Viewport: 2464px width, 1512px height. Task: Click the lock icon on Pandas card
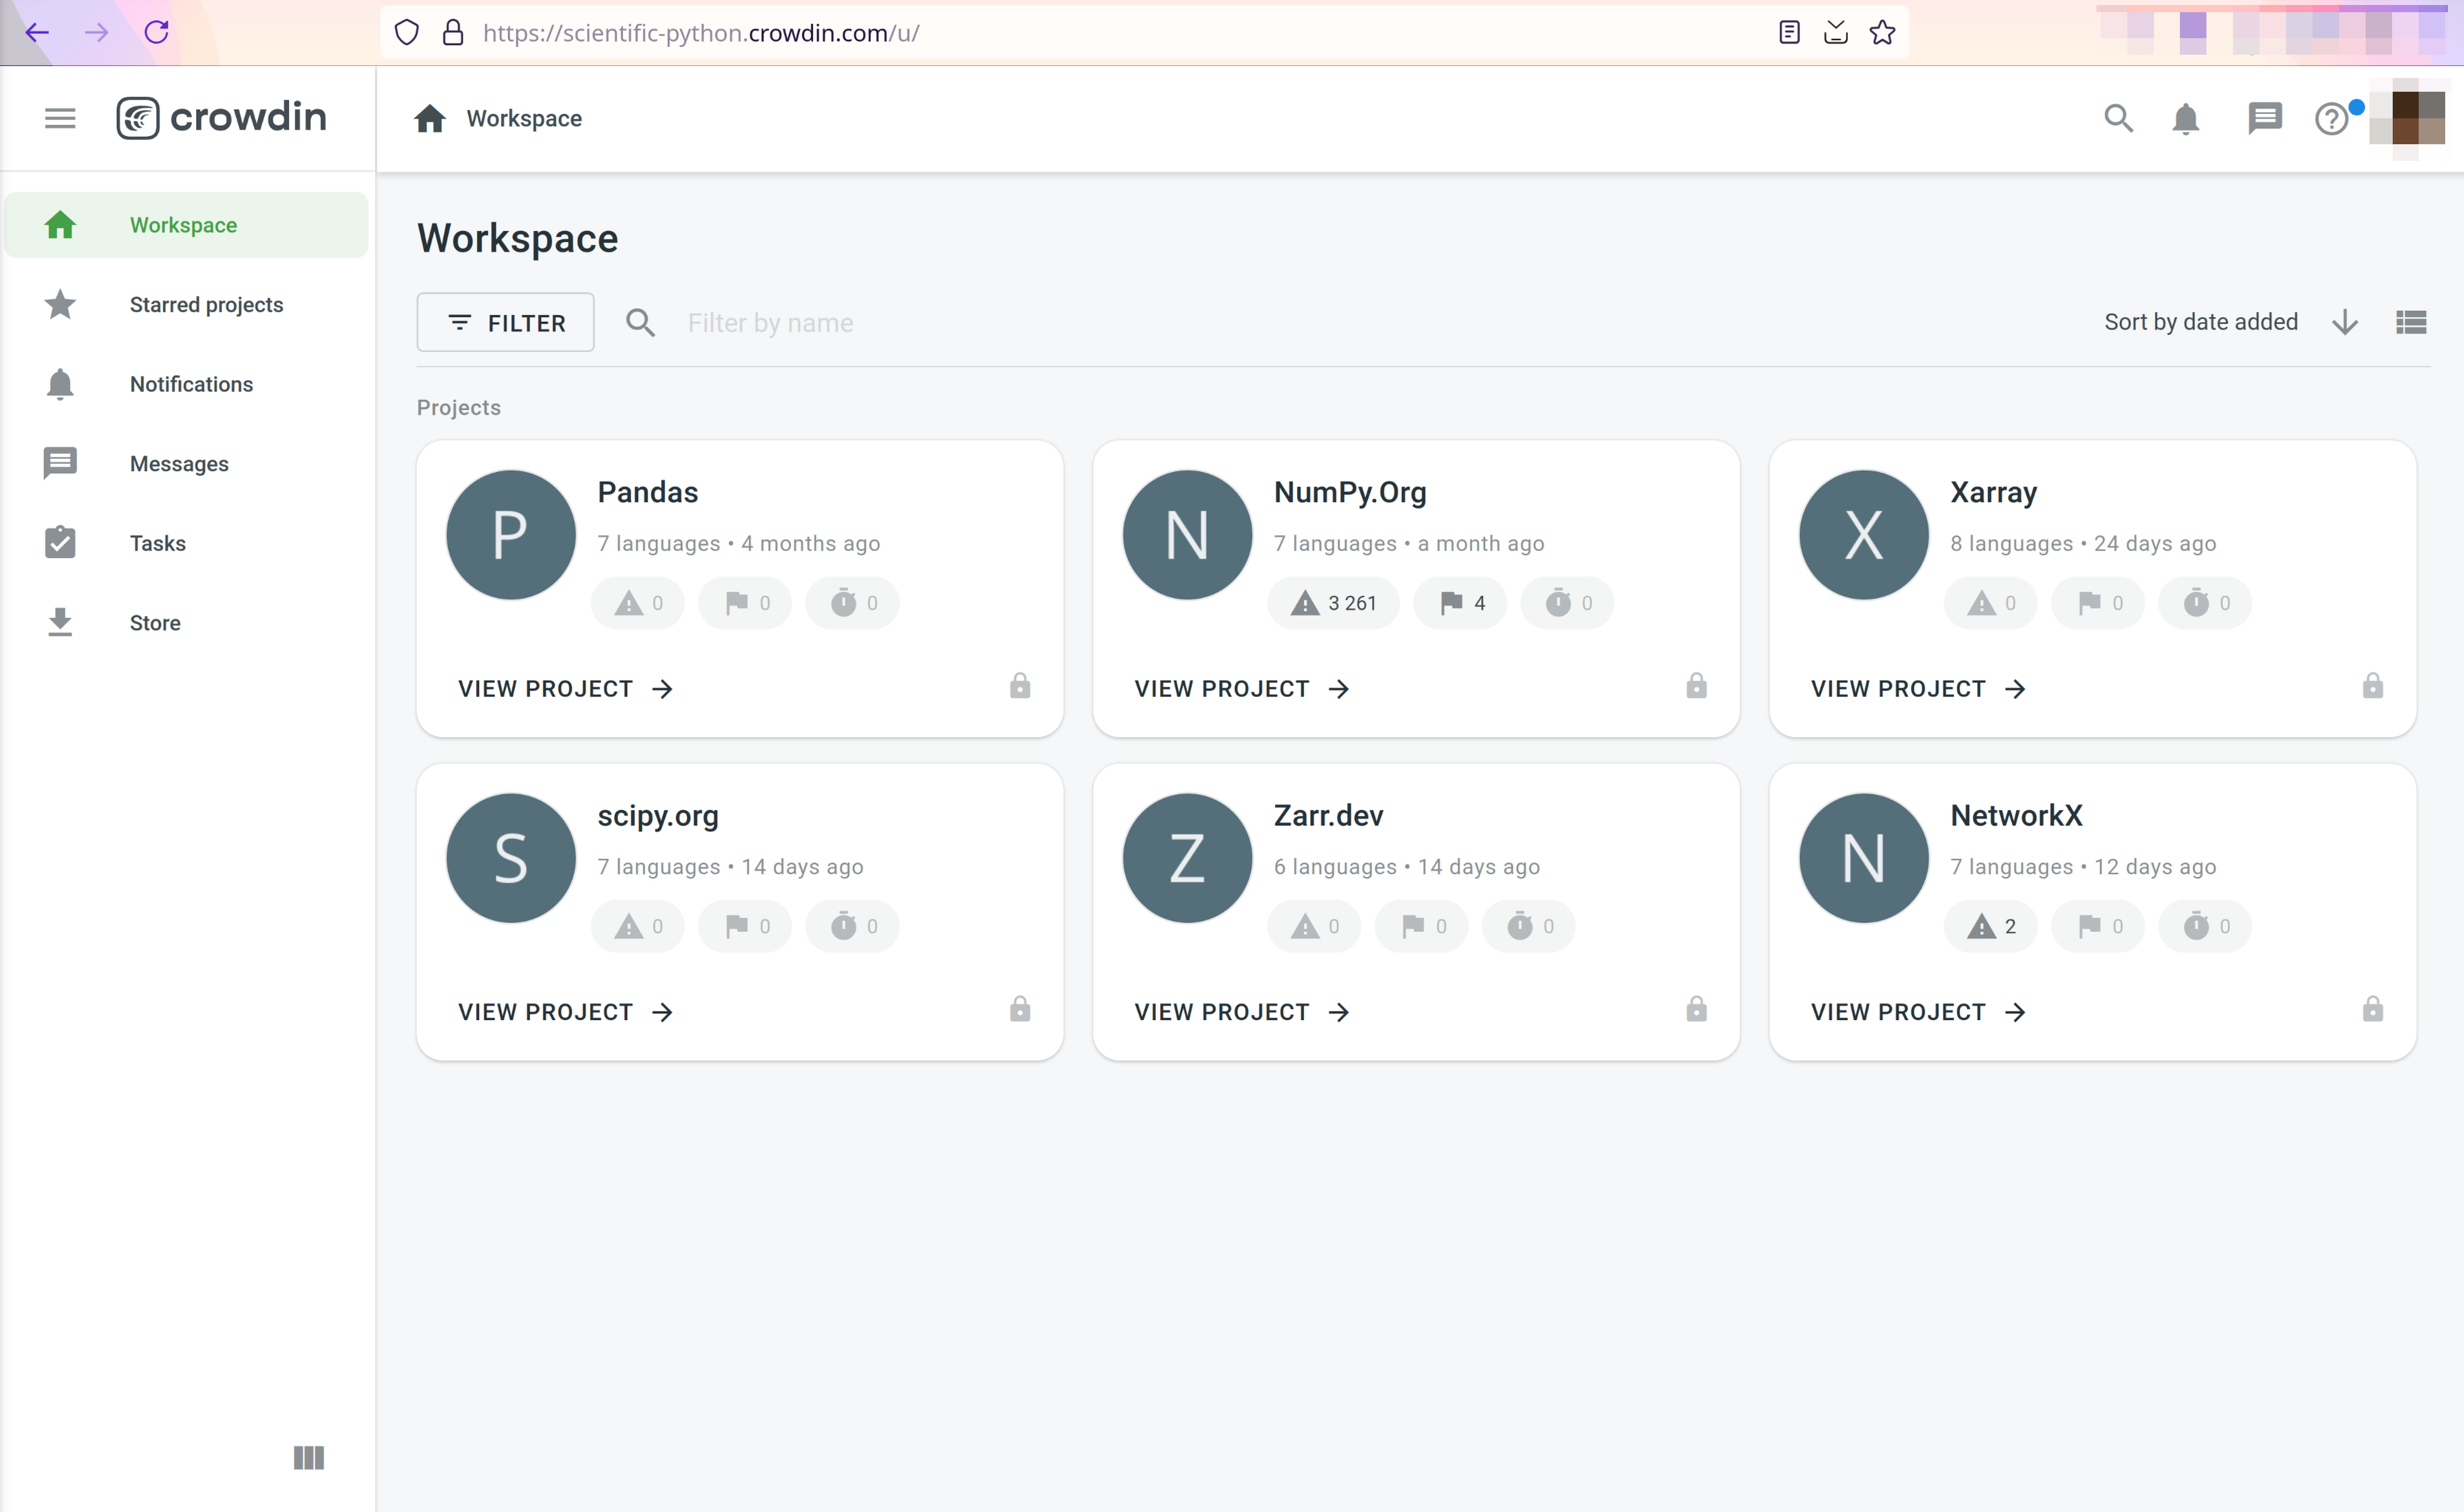1020,686
